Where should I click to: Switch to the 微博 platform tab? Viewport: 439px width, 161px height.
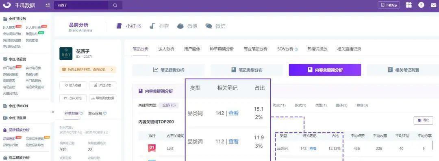pos(187,26)
